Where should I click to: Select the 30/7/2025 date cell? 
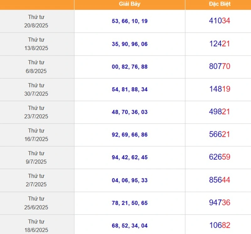pos(37,89)
